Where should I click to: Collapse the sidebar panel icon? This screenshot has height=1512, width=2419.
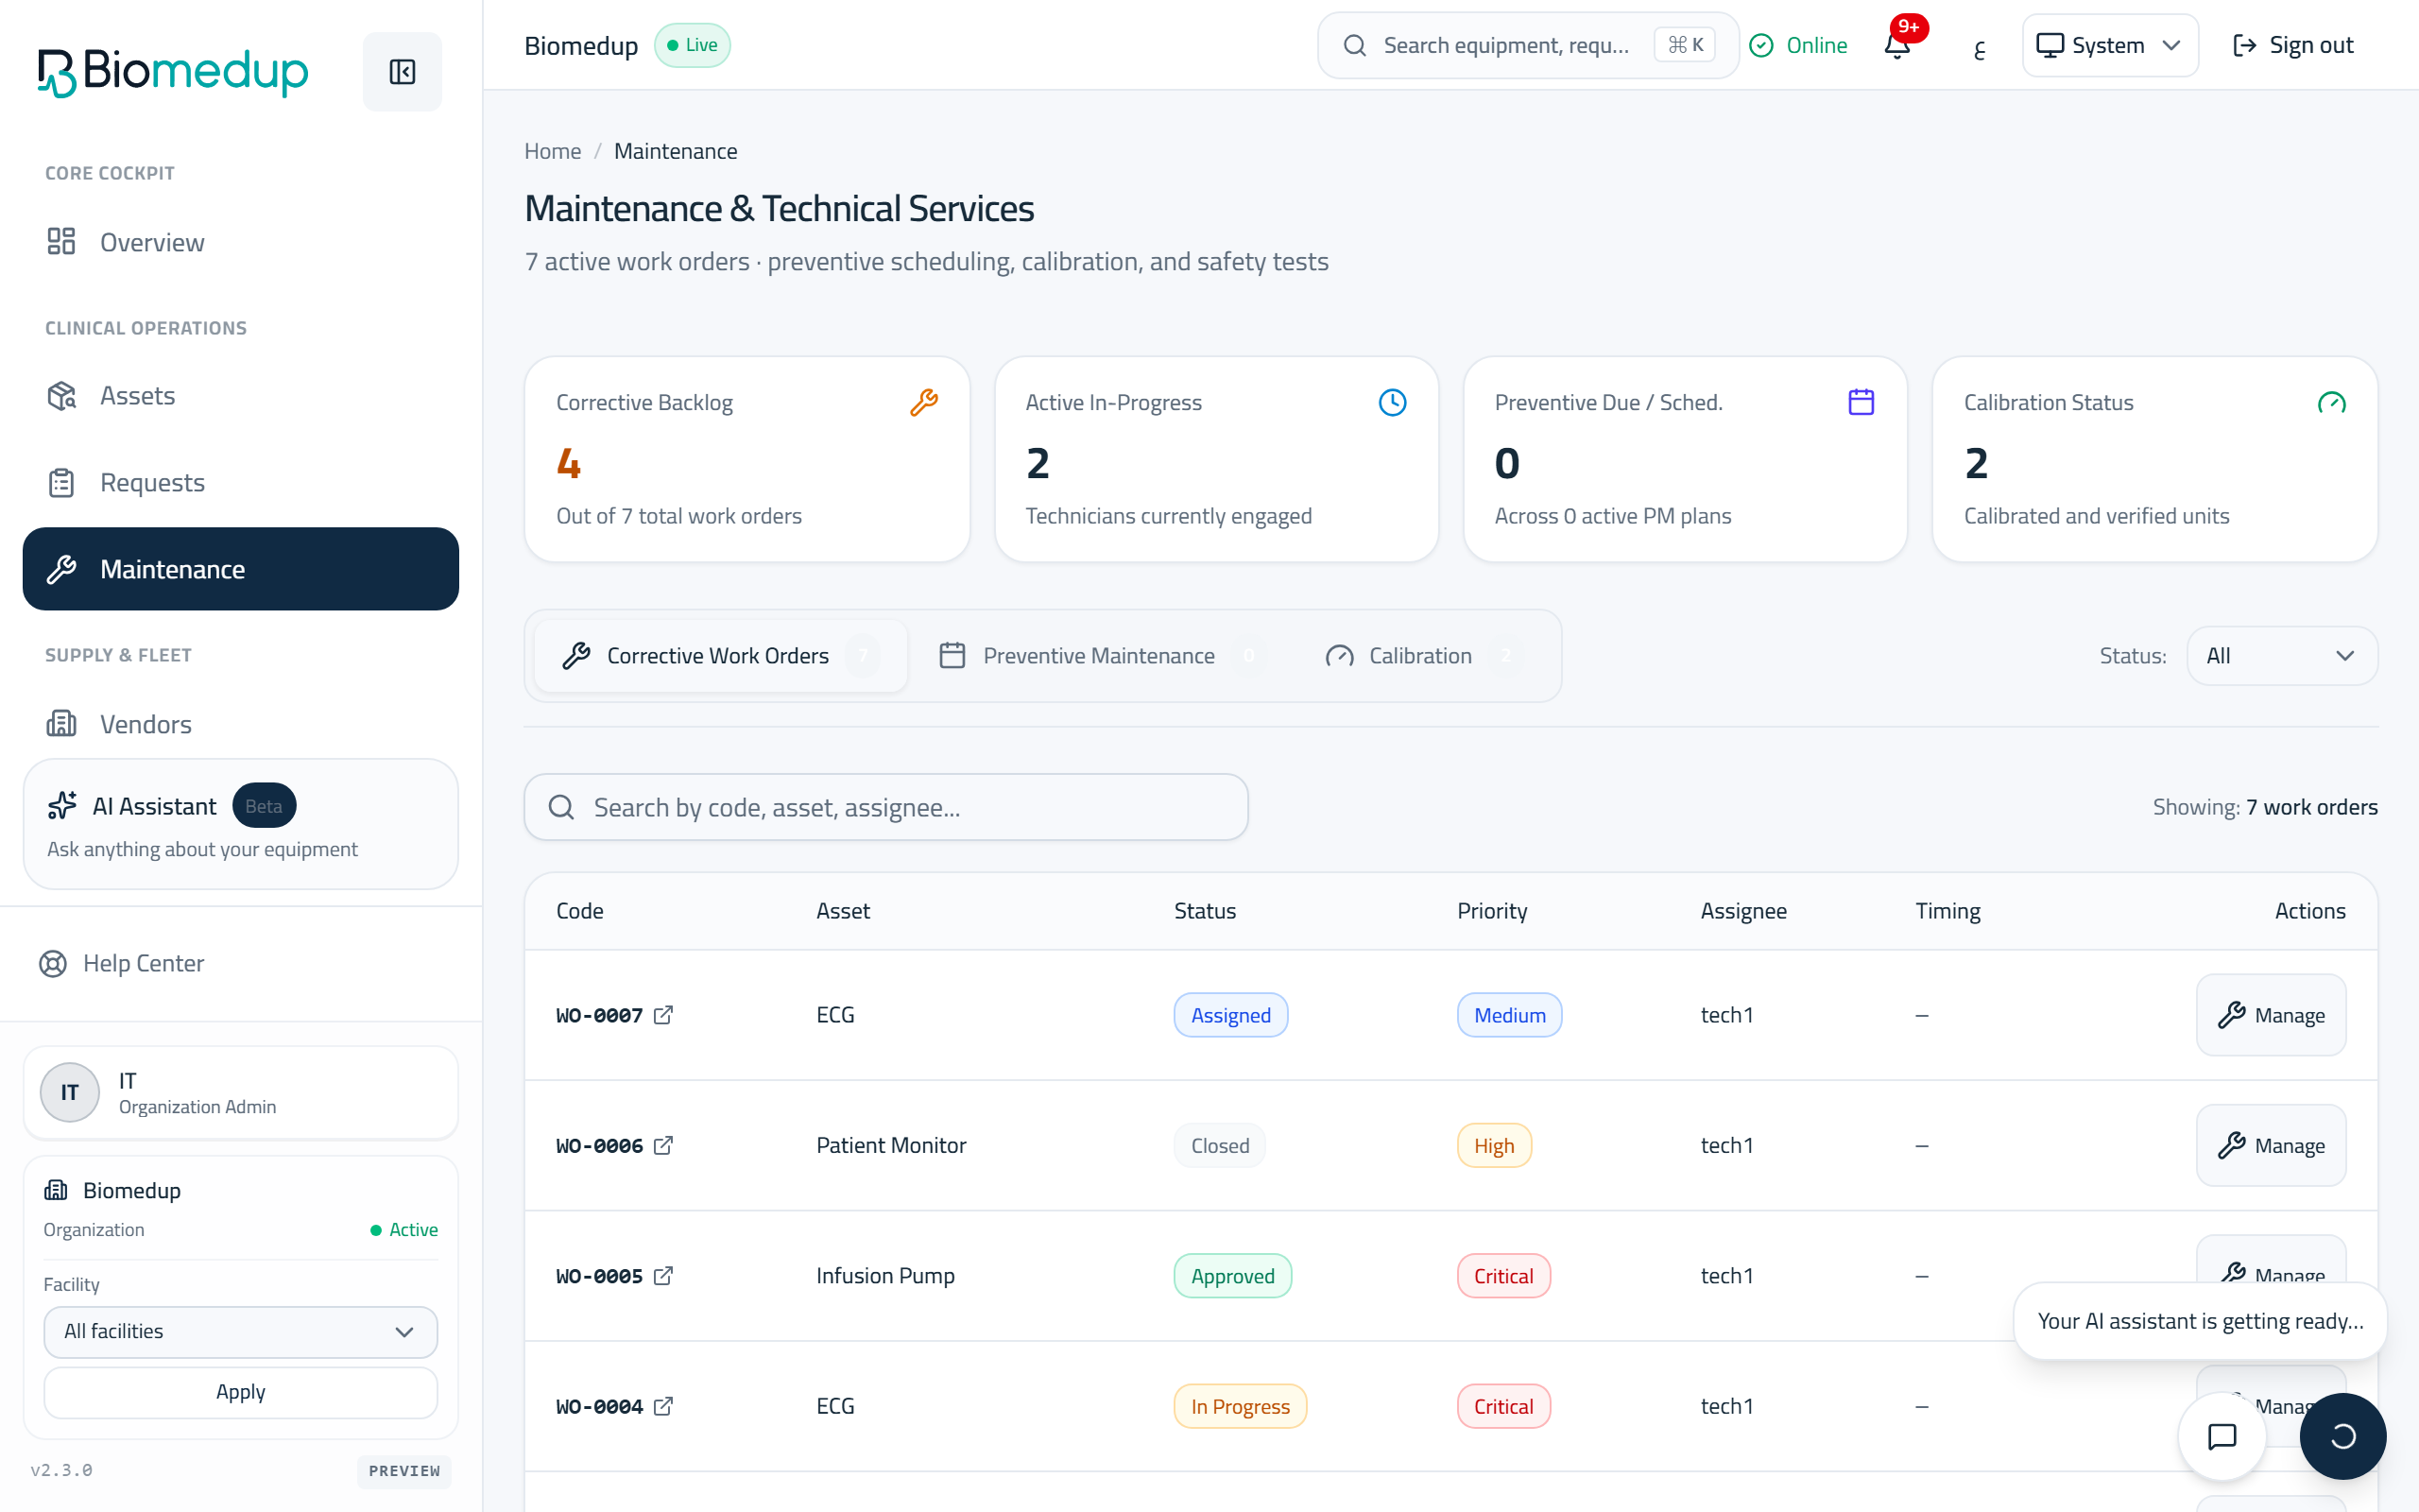(x=402, y=71)
